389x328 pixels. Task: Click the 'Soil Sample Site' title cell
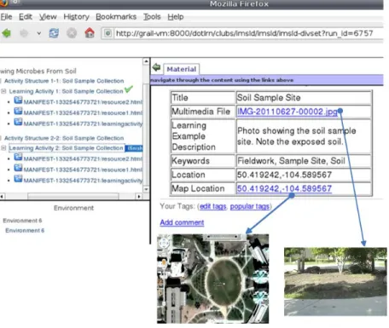[304, 98]
